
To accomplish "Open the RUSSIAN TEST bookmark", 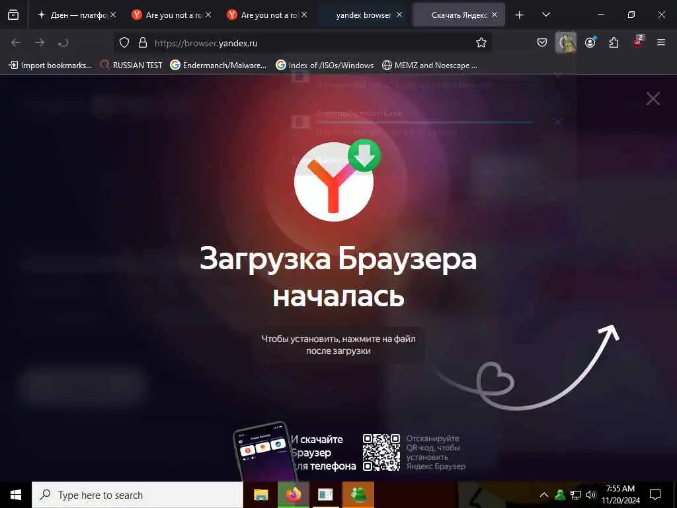I will [x=132, y=65].
